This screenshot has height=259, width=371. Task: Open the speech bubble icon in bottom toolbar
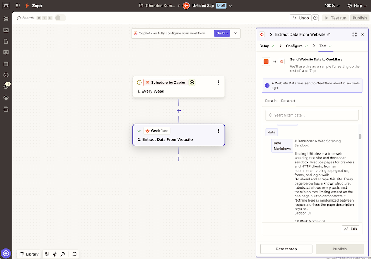tap(74, 254)
